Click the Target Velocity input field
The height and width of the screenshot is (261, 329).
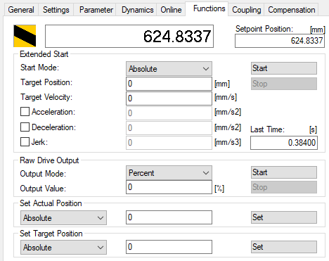point(169,98)
